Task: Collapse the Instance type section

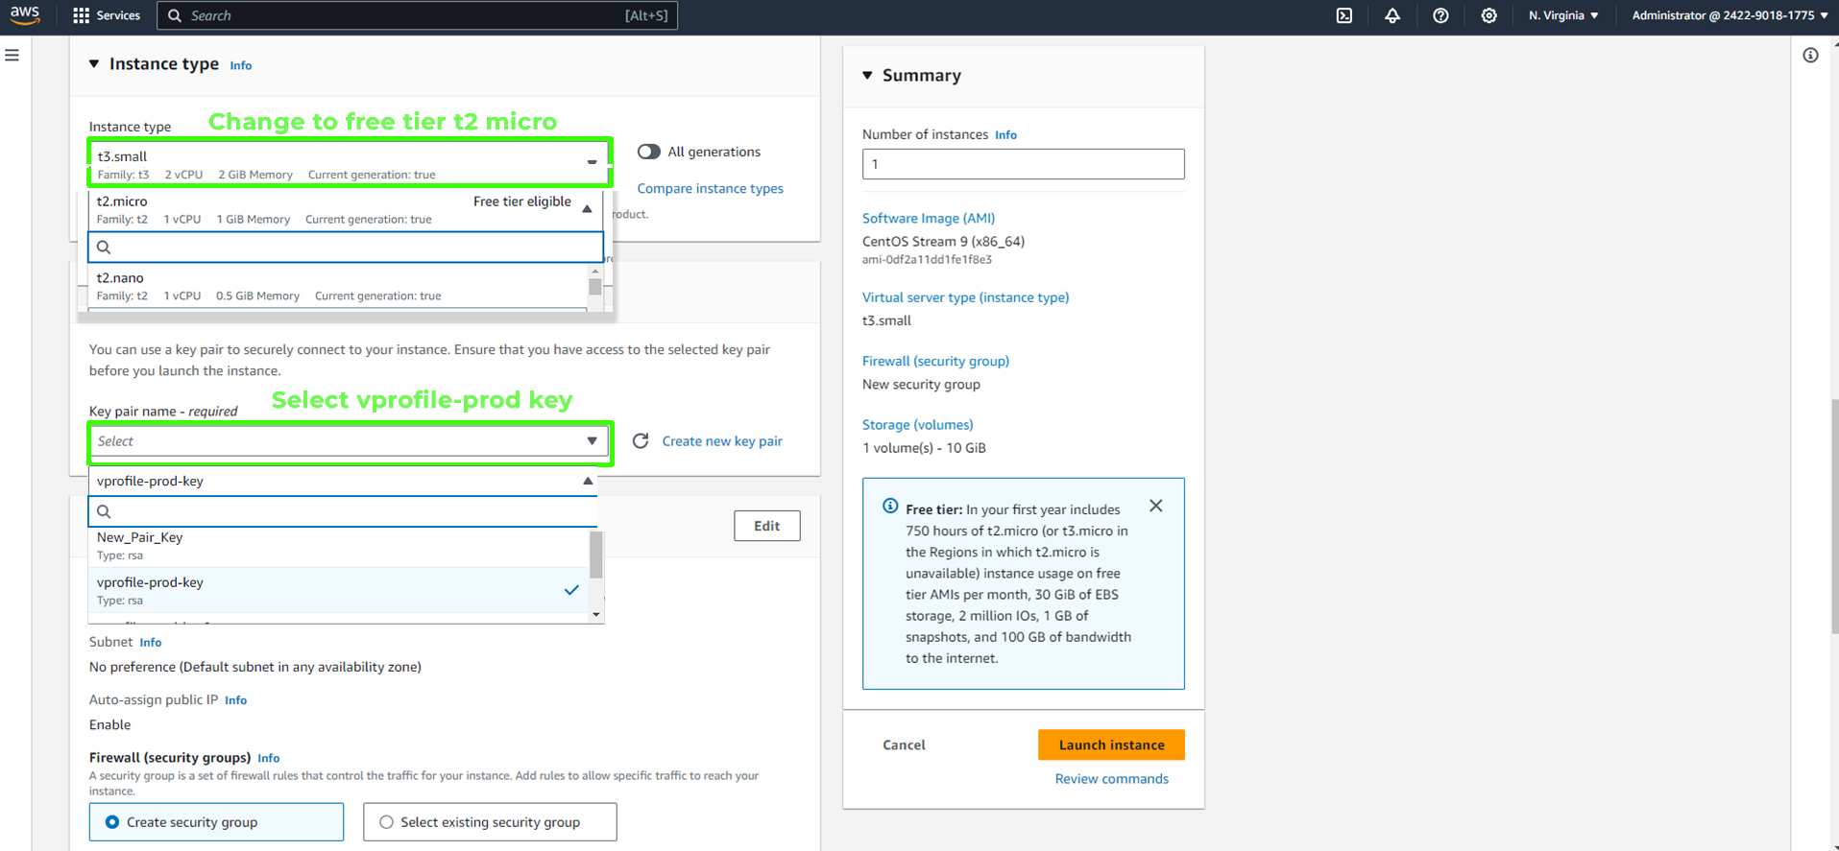Action: pyautogui.click(x=94, y=64)
